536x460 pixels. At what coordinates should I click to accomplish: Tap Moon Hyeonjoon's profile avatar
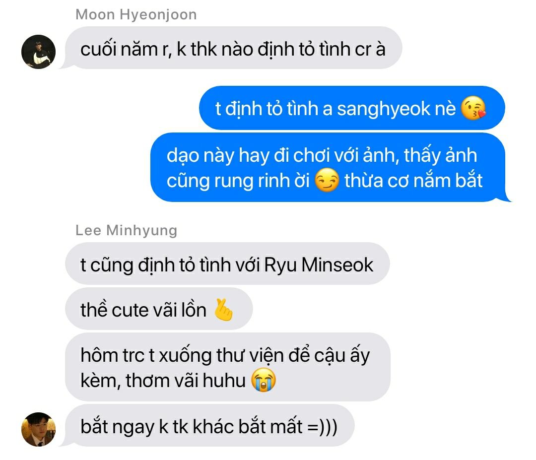(38, 52)
